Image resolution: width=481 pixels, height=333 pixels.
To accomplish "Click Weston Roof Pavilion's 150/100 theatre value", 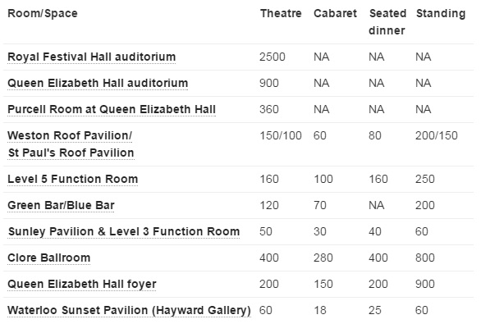I will (281, 135).
